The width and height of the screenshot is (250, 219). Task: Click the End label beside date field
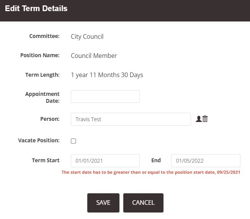(x=156, y=160)
